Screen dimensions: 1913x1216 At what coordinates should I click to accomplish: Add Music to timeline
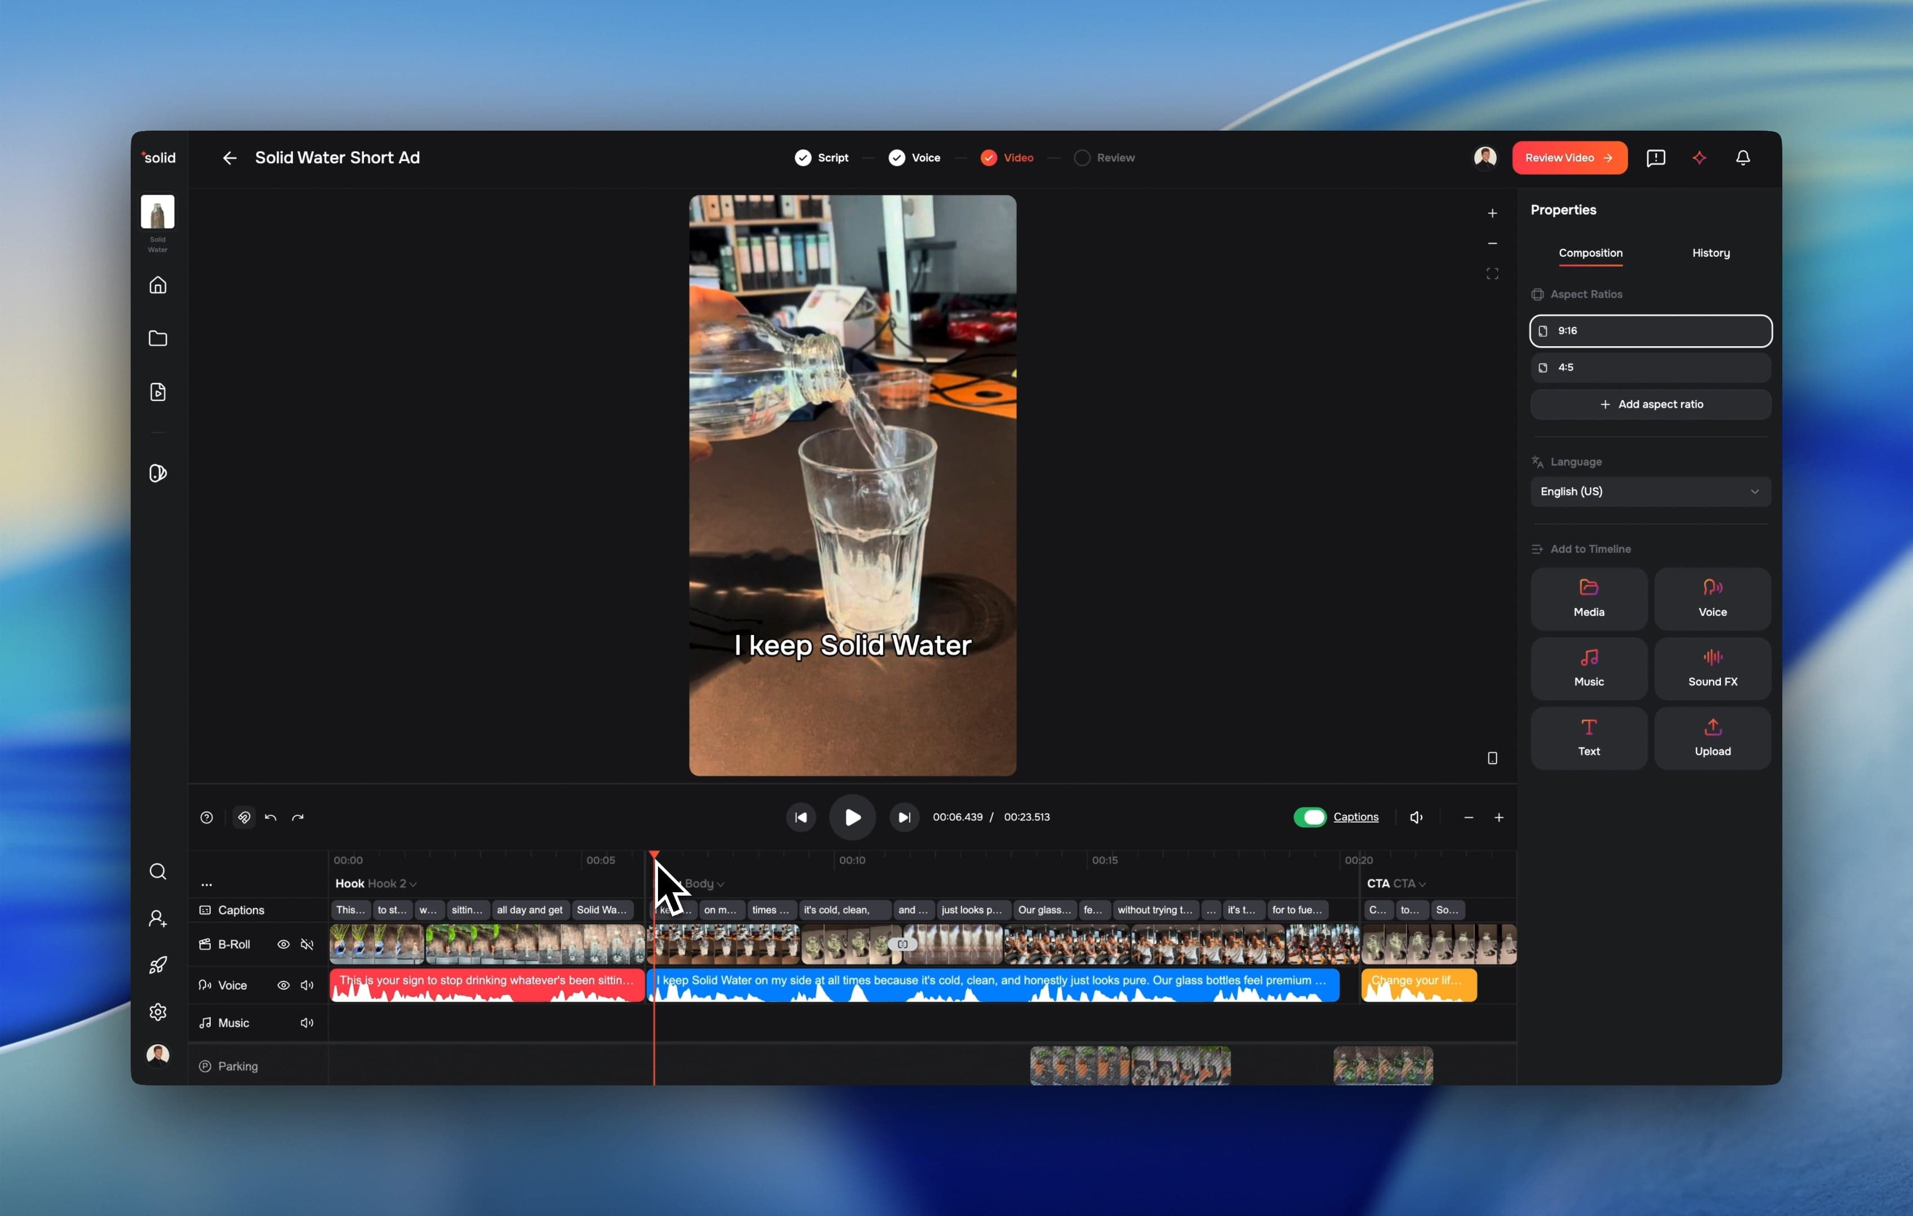[1588, 669]
